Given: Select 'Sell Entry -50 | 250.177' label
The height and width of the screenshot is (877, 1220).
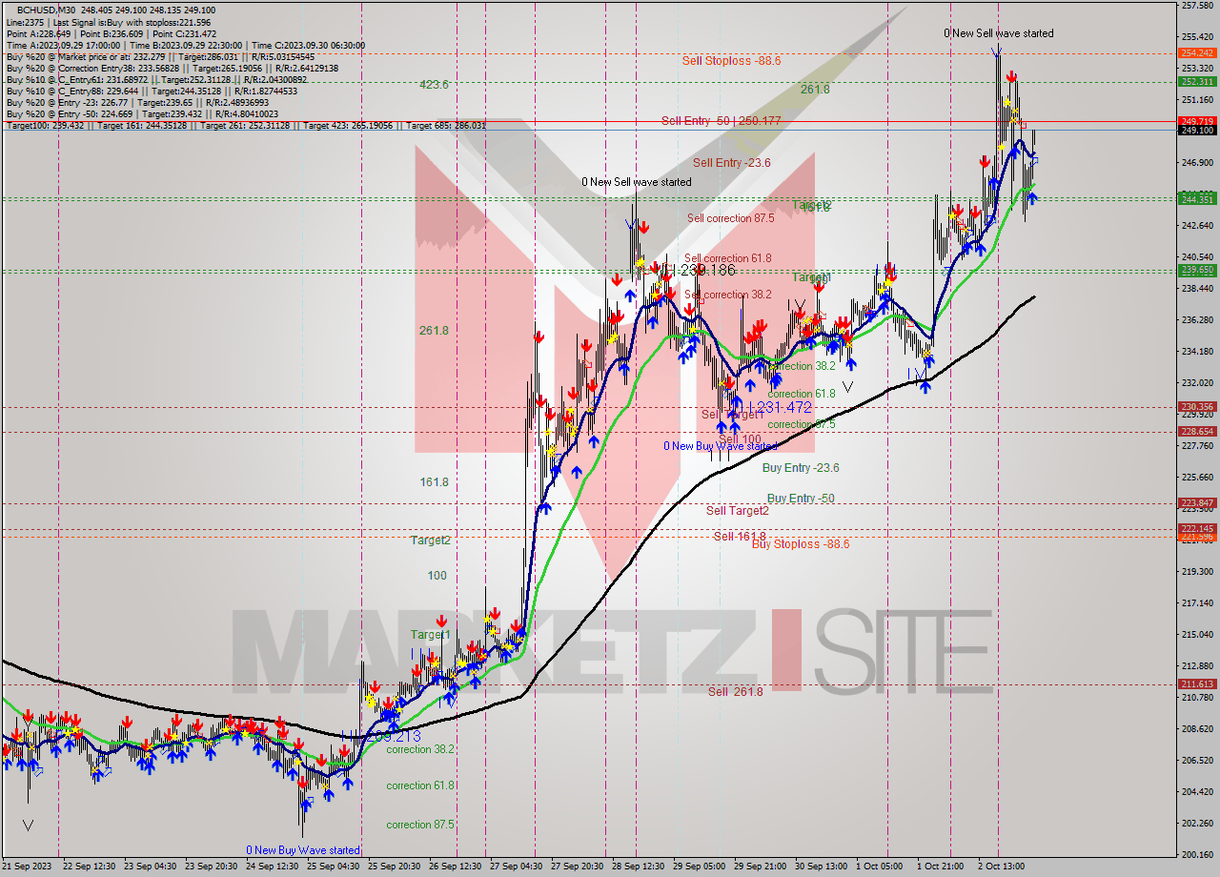Looking at the screenshot, I should pos(722,120).
